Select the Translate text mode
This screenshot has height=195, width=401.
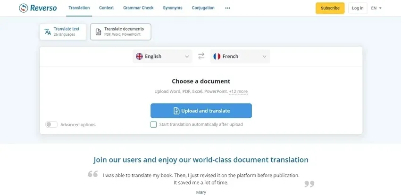(x=63, y=32)
